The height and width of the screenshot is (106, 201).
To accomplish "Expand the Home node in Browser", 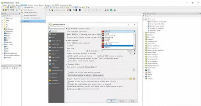I will 3,20.
